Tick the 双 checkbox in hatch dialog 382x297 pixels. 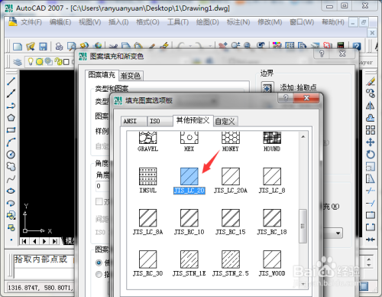[x=99, y=201]
